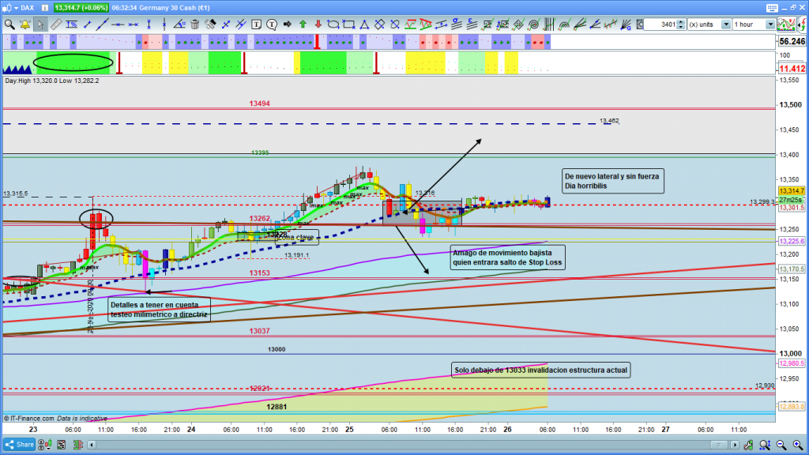Click the zoom out magnifier at bottom right
Viewport: 809px width, 455px height.
click(781, 445)
